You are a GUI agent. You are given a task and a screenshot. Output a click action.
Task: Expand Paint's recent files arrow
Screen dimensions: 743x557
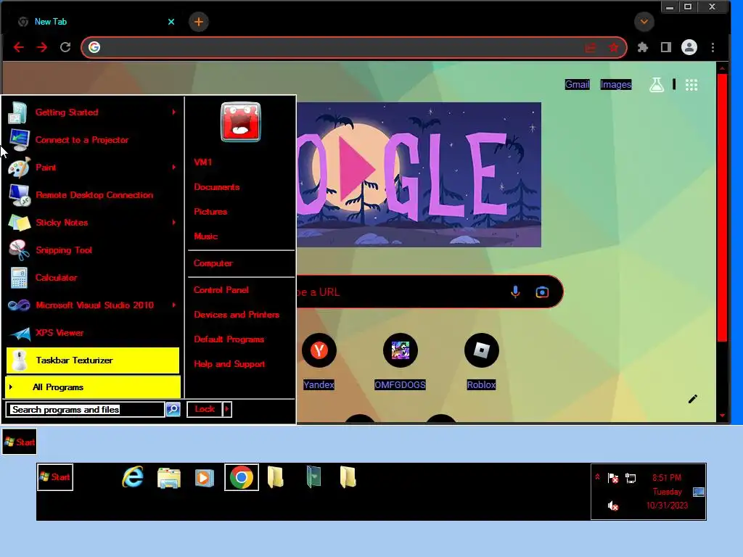tap(174, 168)
